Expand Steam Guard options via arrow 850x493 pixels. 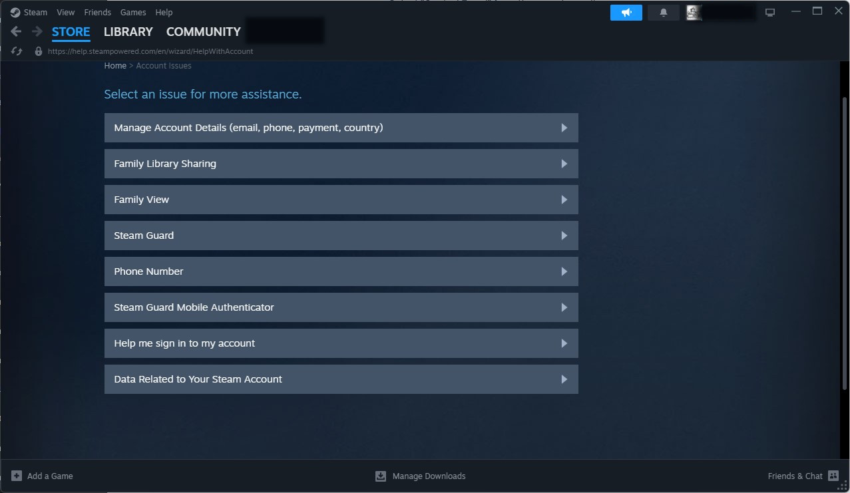click(563, 235)
